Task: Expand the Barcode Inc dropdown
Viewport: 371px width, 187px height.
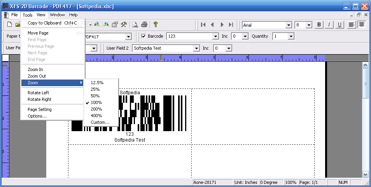Action: (x=245, y=36)
